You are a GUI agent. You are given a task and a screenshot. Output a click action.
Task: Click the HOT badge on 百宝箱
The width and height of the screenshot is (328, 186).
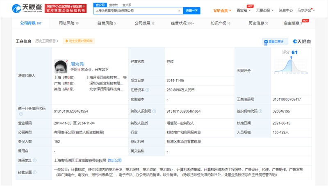pos(250,6)
